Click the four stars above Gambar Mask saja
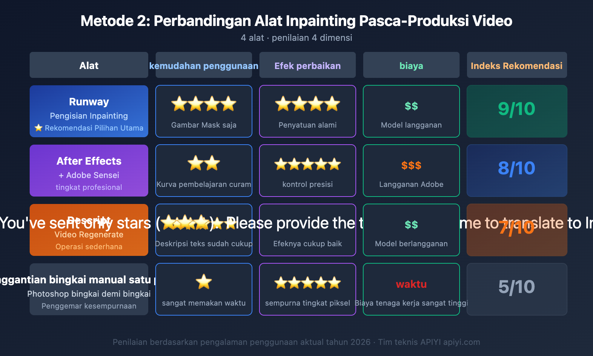 204,104
